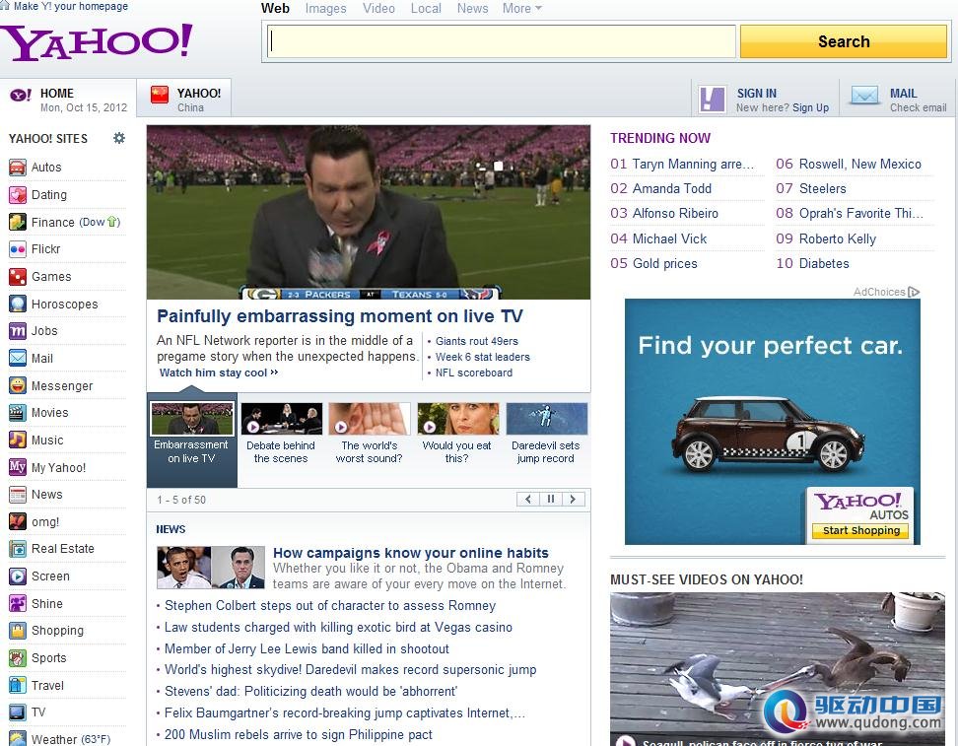Click the Obama and Romney news photo
Image resolution: width=958 pixels, height=746 pixels.
pyautogui.click(x=211, y=568)
